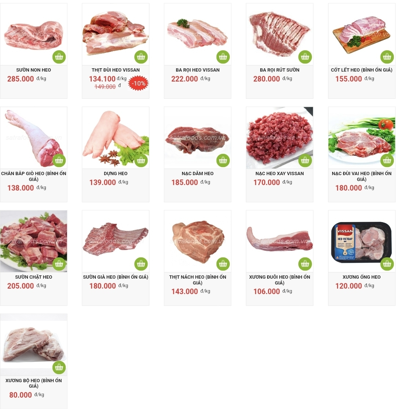Image resolution: width=396 pixels, height=409 pixels.
Task: Add Xương Đuôi Heo to cart
Action: coord(305,264)
